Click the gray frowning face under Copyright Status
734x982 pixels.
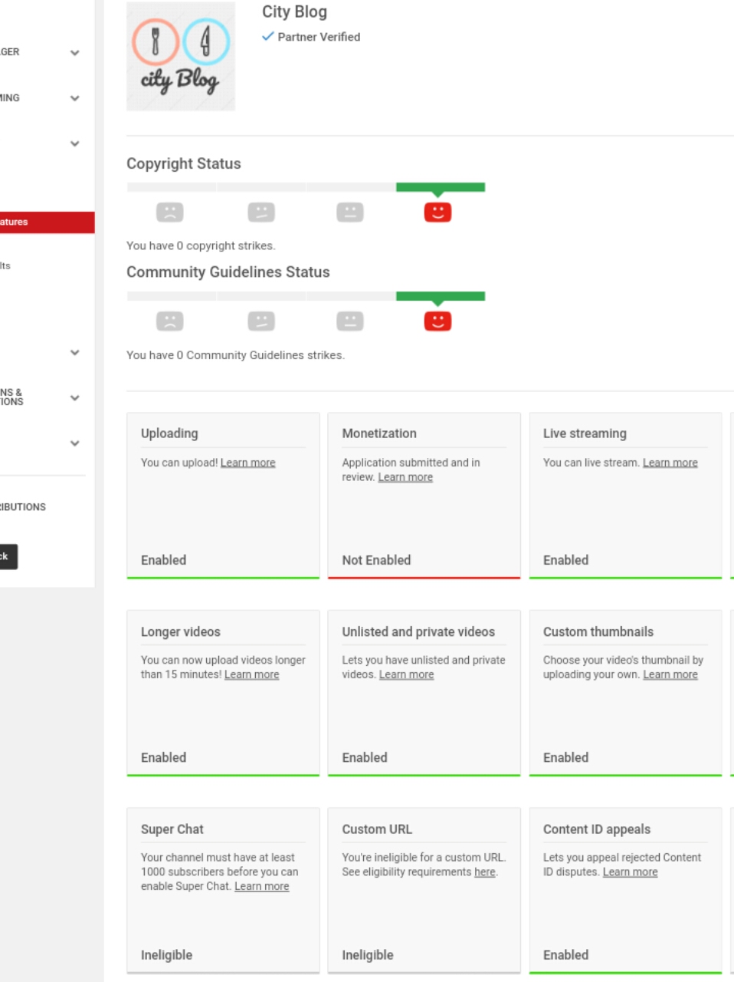click(169, 213)
